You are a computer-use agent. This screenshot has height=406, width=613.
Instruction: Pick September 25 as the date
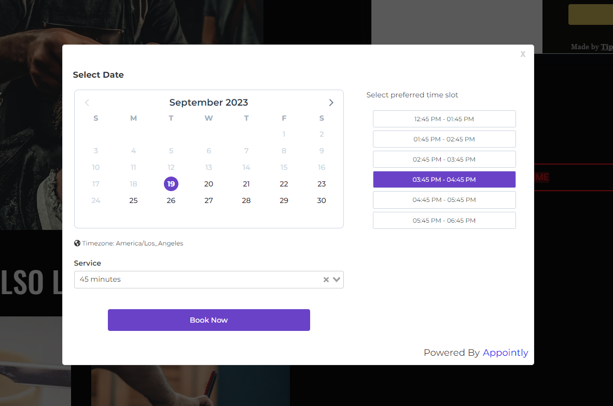click(133, 200)
